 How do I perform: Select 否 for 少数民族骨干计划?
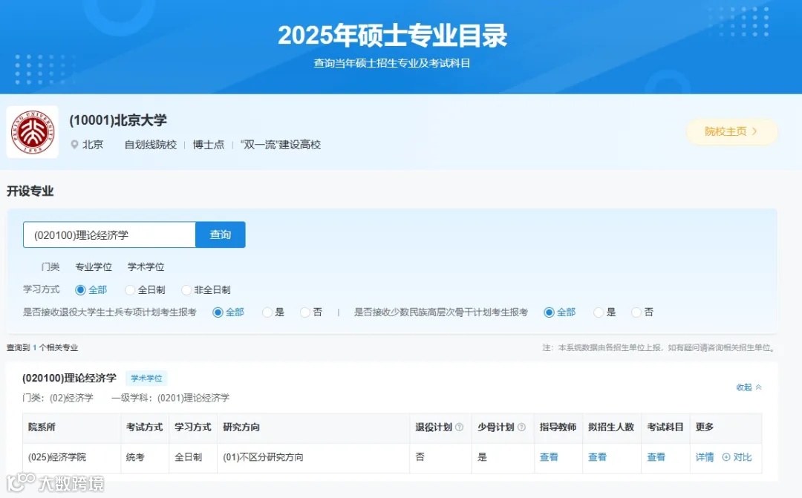(x=642, y=312)
